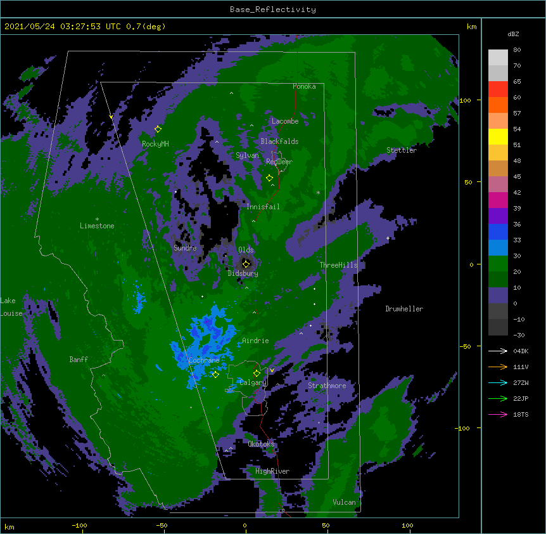Click the Ponoka label on map
546x534 pixels.
pos(304,86)
